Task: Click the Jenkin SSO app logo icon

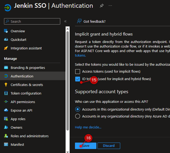Action: click(8, 8)
